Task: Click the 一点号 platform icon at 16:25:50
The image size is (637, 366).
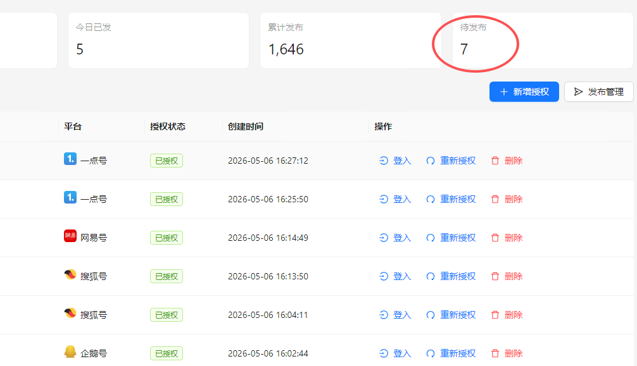Action: coord(70,197)
